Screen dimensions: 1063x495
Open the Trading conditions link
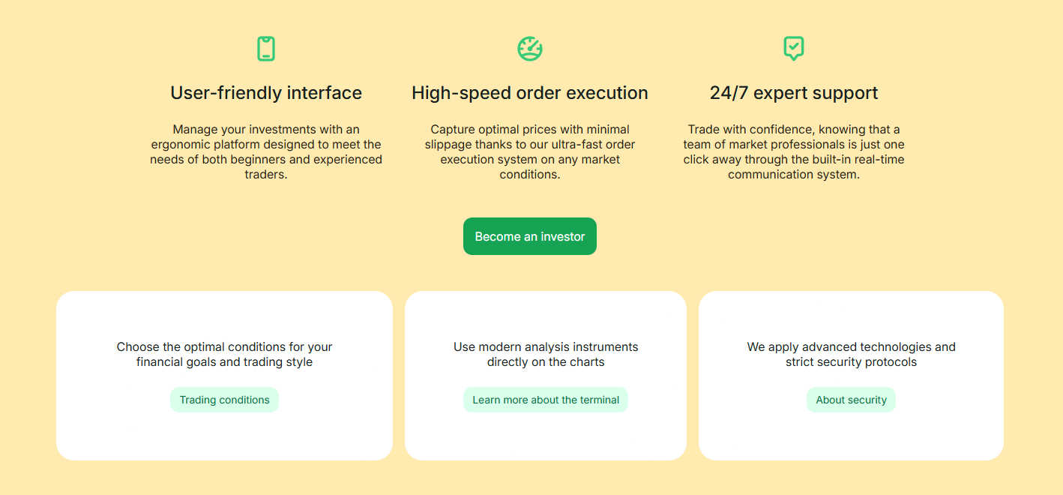click(224, 400)
